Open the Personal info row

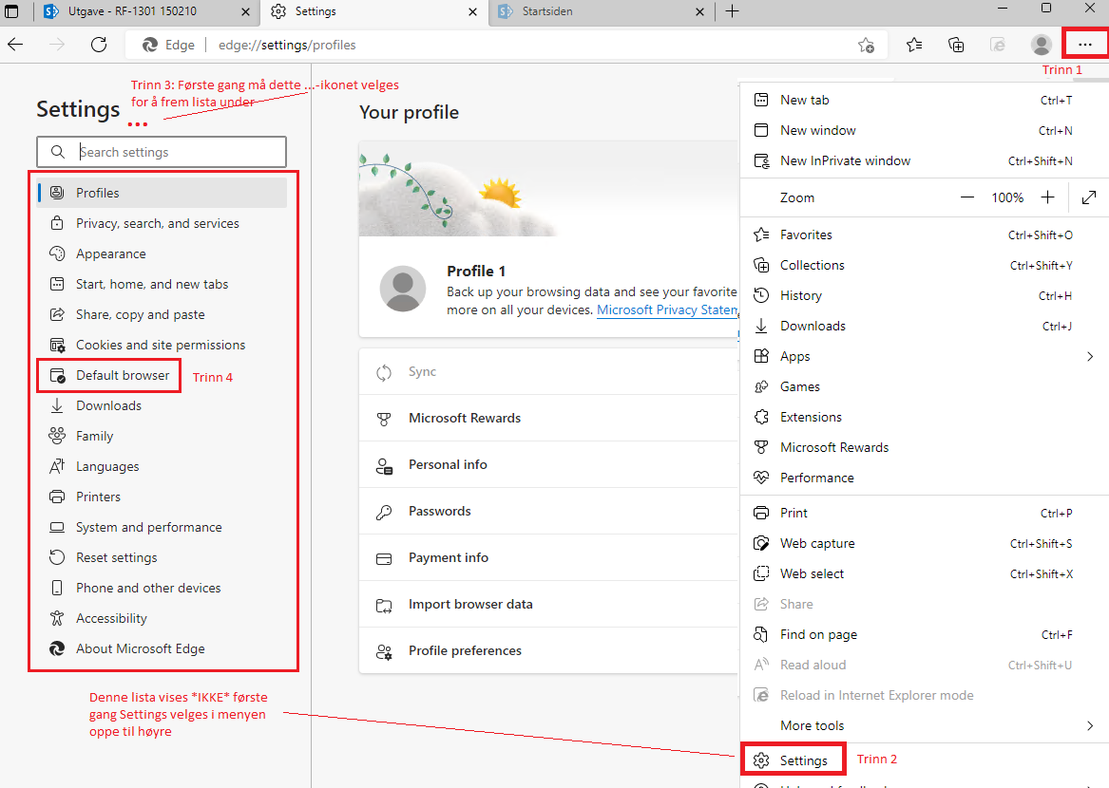(x=549, y=465)
